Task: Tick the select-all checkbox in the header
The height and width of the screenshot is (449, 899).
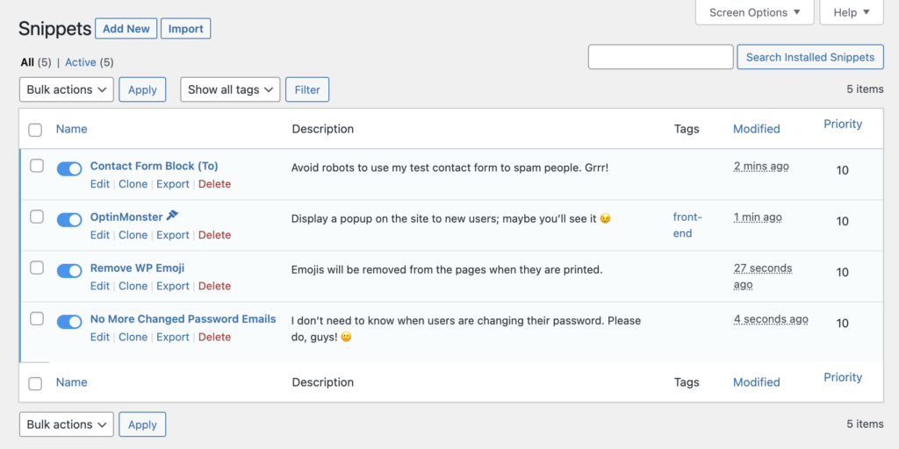Action: pos(35,130)
